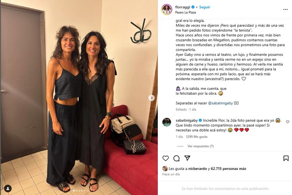Open sabatinigaby's username in the comment
Image resolution: width=292 pixels, height=195 pixels.
(x=187, y=120)
